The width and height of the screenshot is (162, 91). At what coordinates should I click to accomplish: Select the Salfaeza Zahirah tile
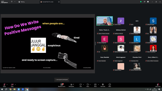(x=121, y=30)
